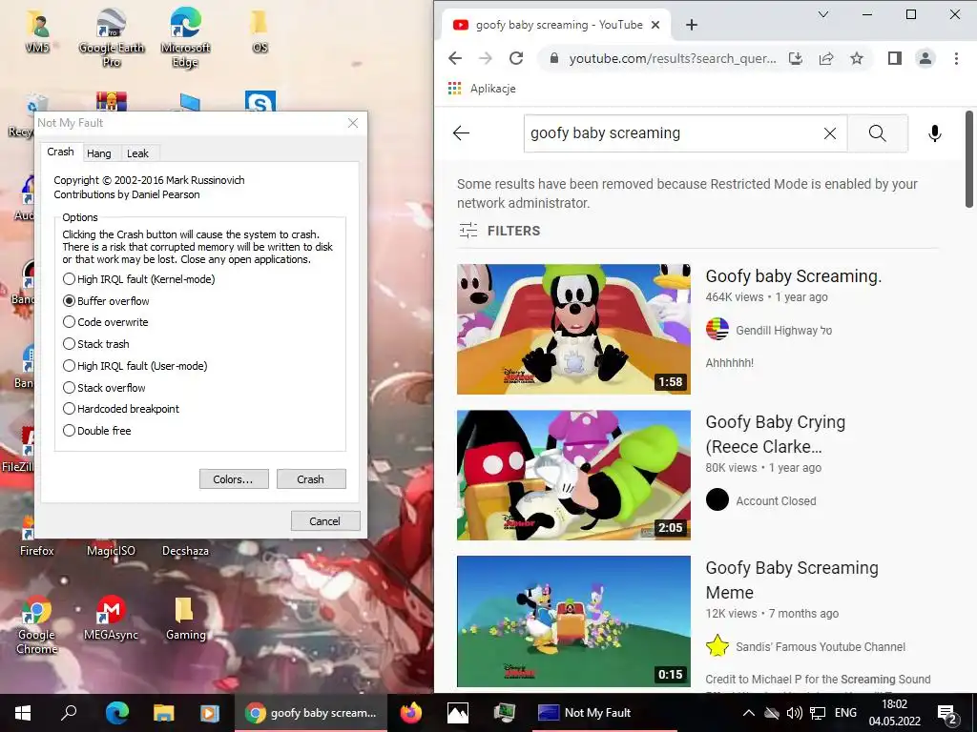Launch Microsoft Edge from the taskbar
The image size is (977, 732).
pyautogui.click(x=116, y=713)
